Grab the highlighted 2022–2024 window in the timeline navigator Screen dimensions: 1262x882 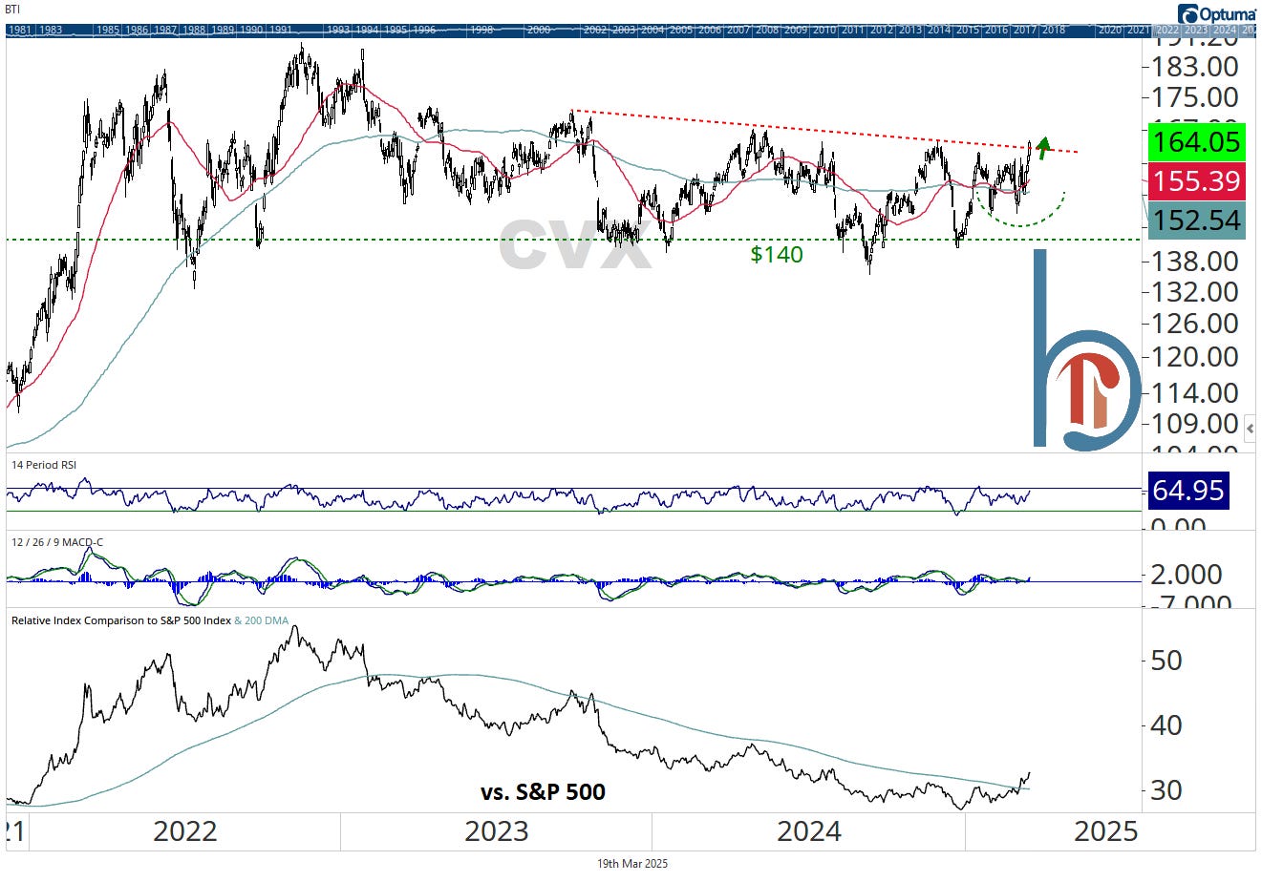click(1204, 30)
